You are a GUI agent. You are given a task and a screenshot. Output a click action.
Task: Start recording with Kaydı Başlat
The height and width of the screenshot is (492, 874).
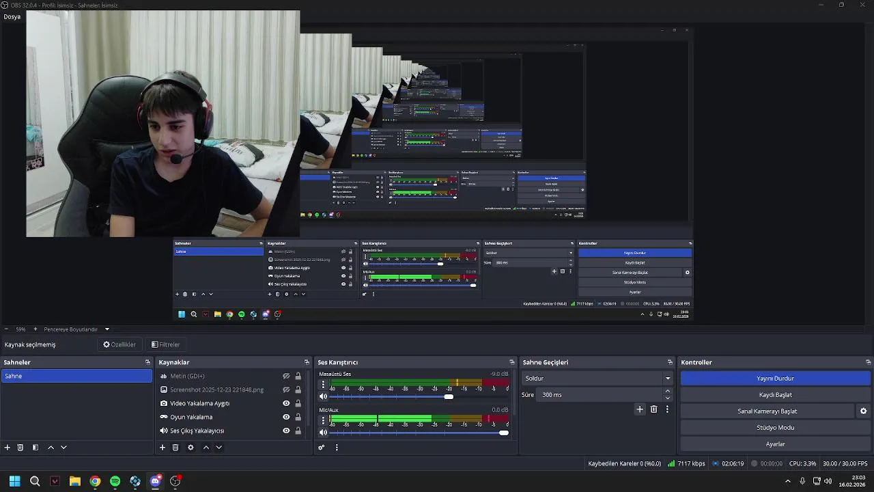775,395
